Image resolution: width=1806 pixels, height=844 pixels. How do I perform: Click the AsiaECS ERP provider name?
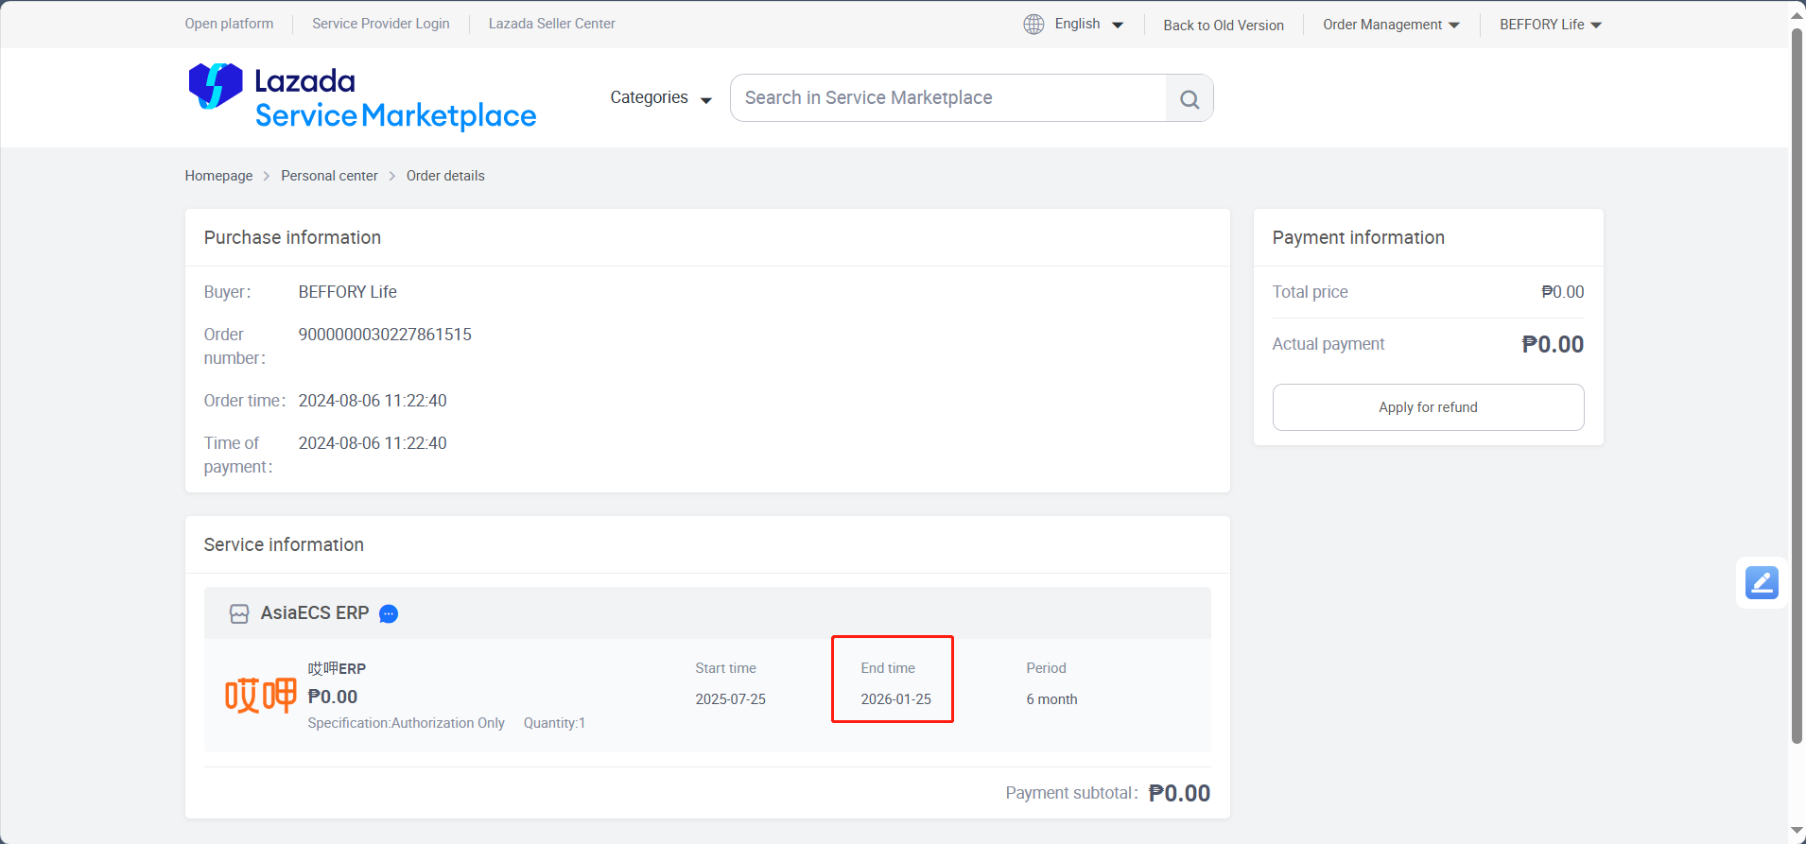point(315,613)
